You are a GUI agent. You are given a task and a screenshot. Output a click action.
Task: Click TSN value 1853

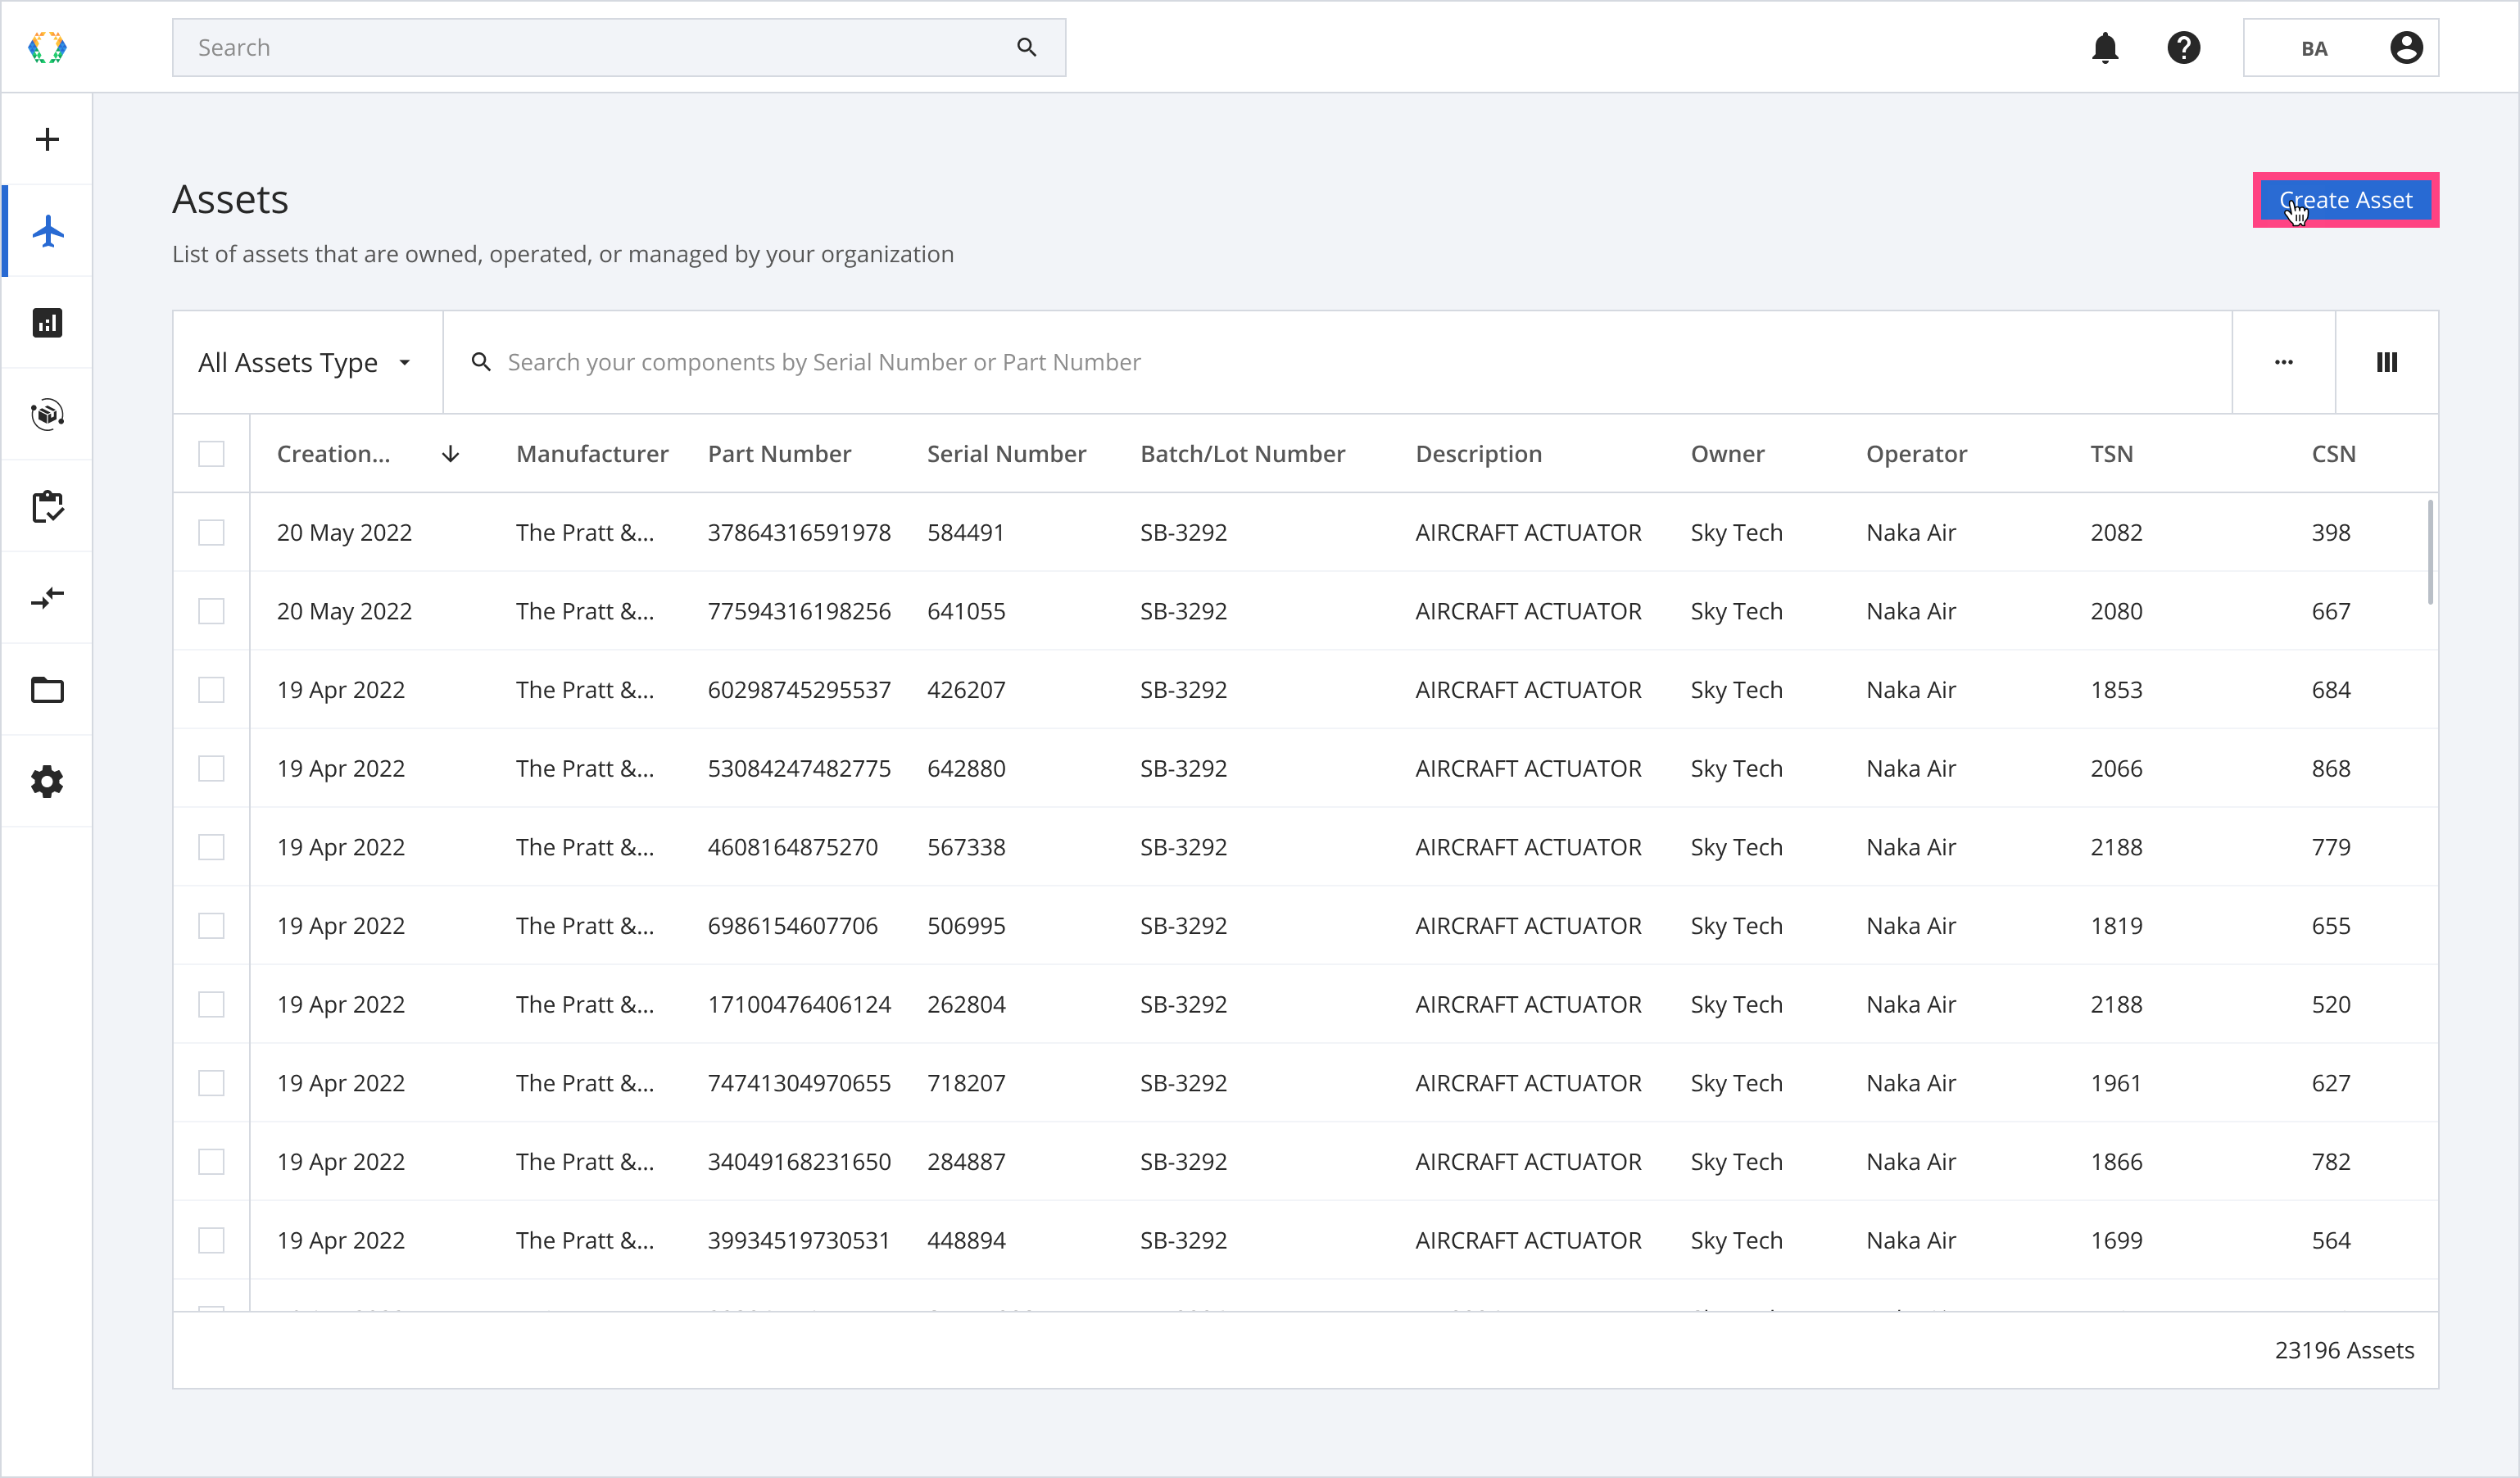[2116, 690]
